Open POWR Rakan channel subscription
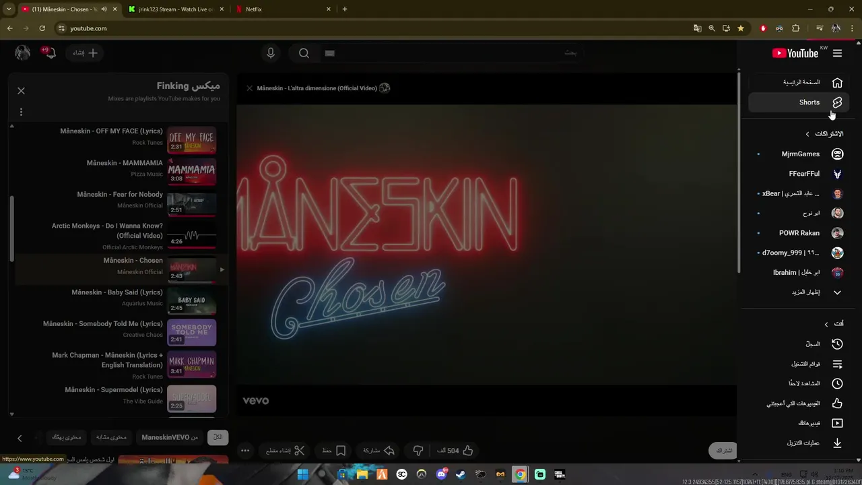 (x=800, y=233)
